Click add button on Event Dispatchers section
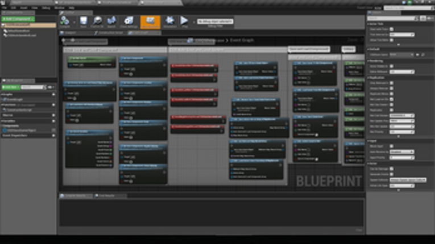This screenshot has height=244, width=435. click(53, 136)
